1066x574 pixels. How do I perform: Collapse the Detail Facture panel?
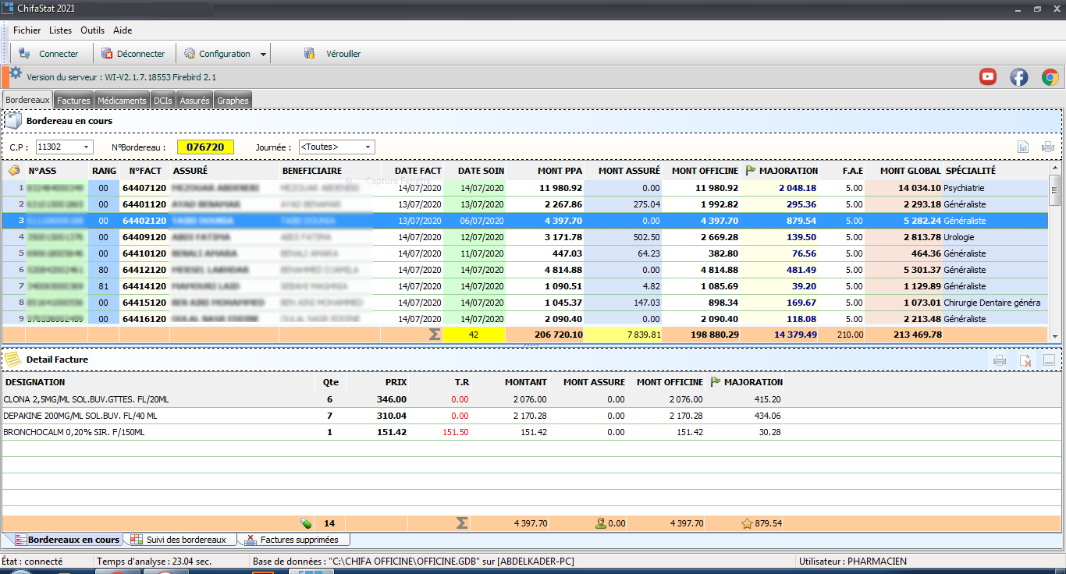click(x=1049, y=360)
